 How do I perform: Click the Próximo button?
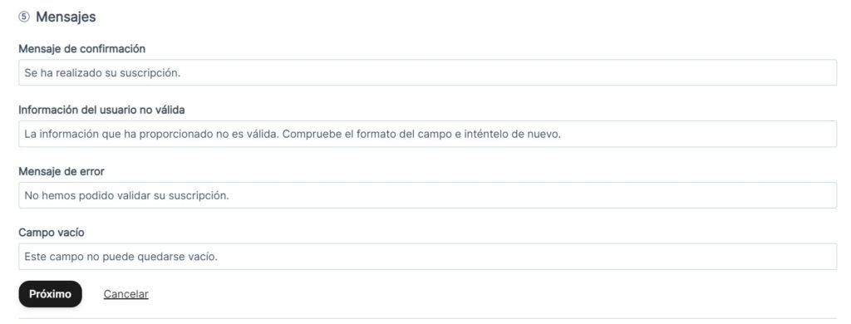point(51,294)
